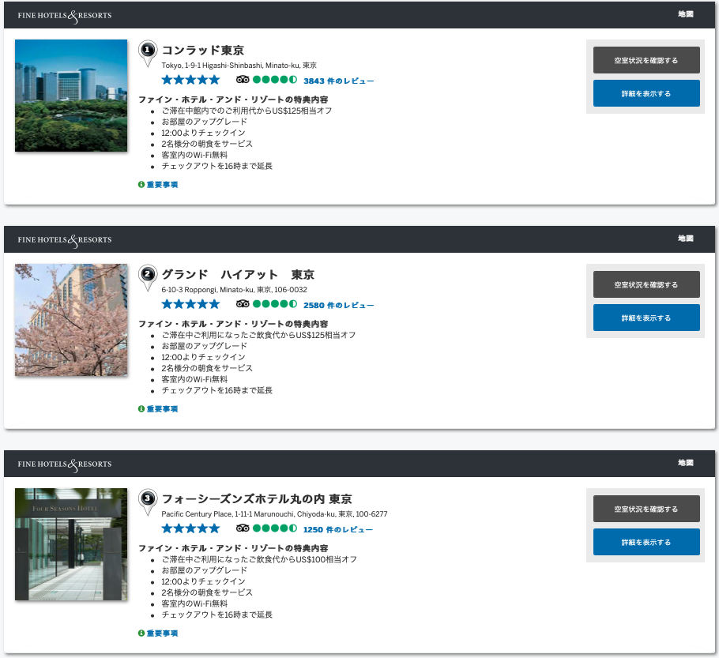The image size is (719, 658).
Task: Open the フォーシーズンズホテル丸の内 東京 title
Action: point(257,499)
